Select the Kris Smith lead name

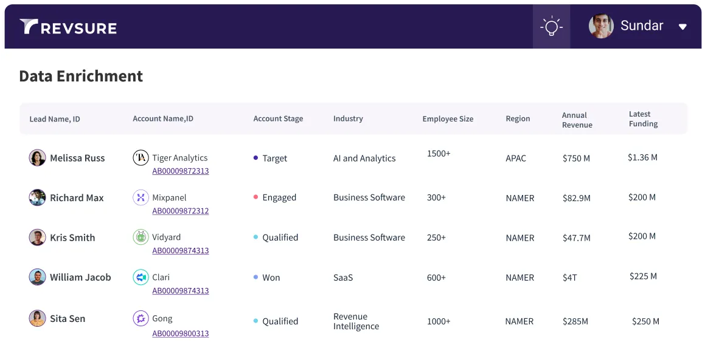point(72,238)
